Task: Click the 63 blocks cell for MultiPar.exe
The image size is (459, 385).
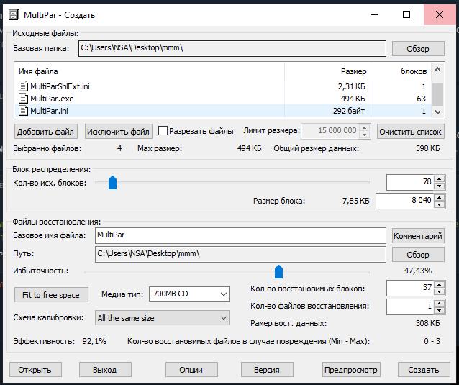Action: tap(421, 99)
